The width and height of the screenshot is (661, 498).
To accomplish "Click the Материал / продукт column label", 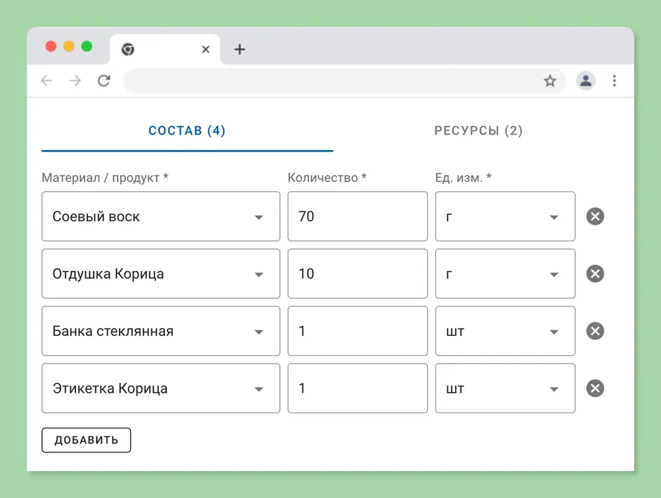I will [x=105, y=178].
